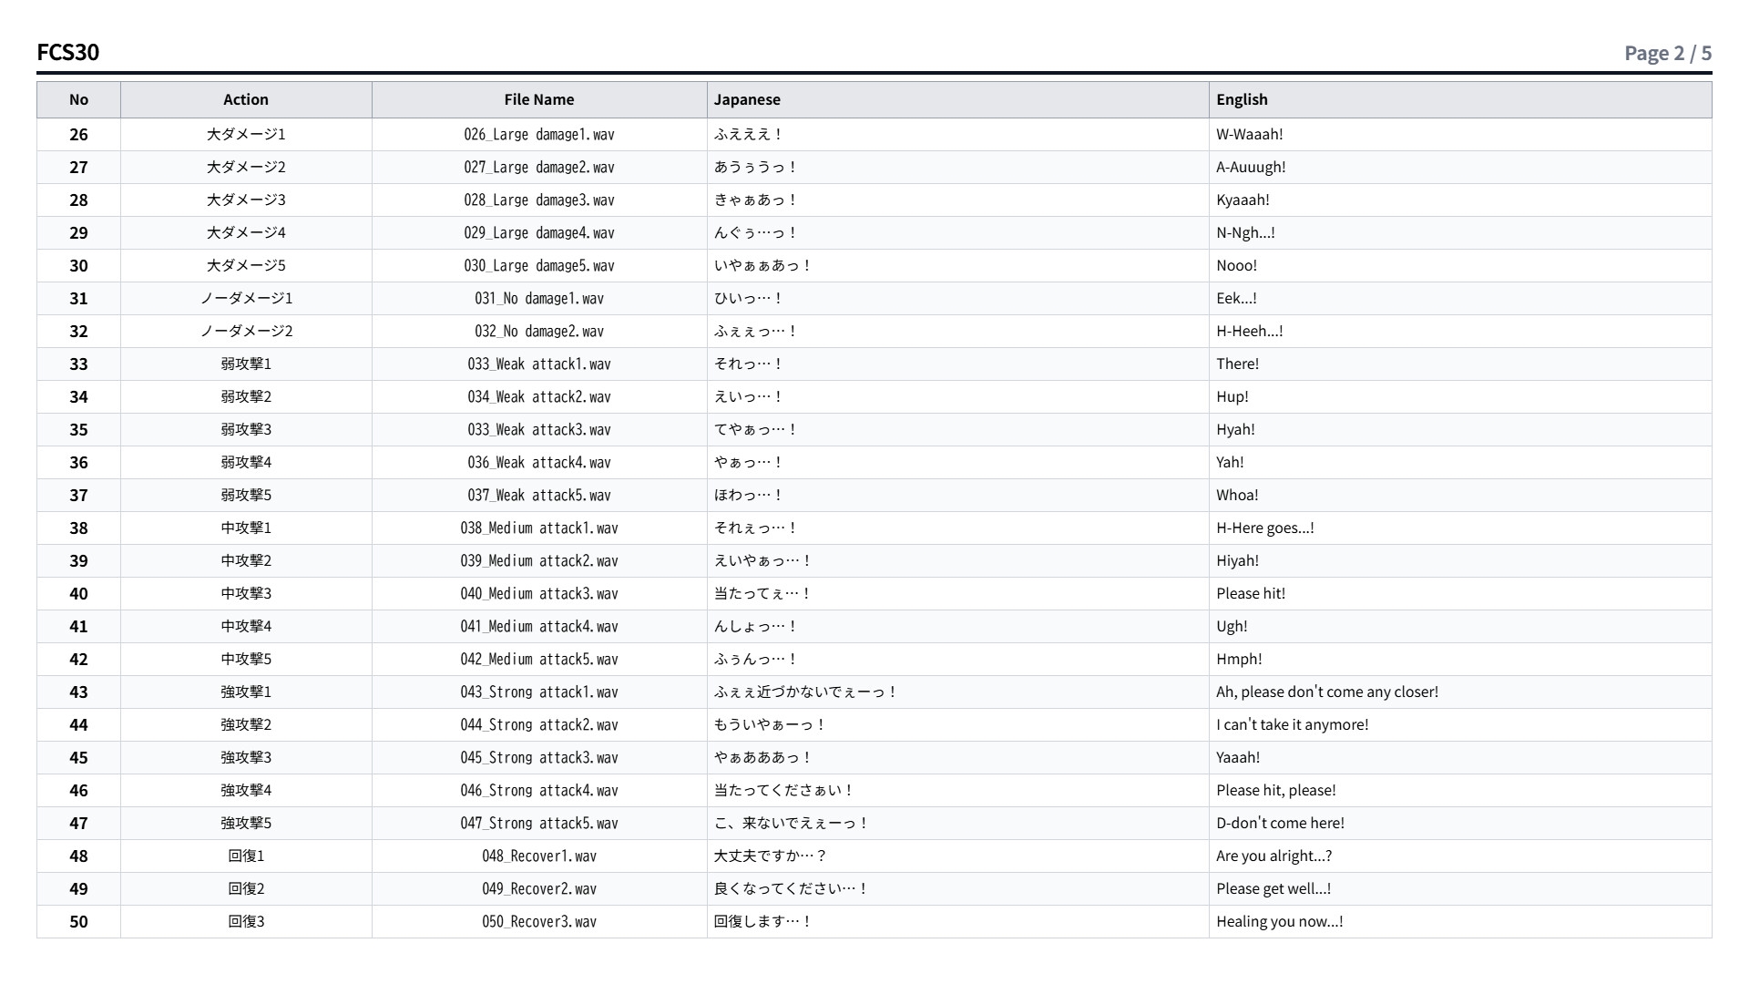This screenshot has width=1749, height=984.
Task: Select file name 027_Large damage2.wav
Action: click(x=539, y=167)
